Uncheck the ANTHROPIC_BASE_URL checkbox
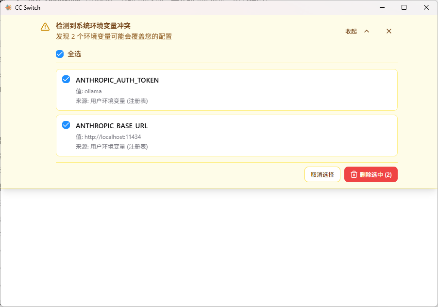Image resolution: width=438 pixels, height=307 pixels. click(66, 125)
